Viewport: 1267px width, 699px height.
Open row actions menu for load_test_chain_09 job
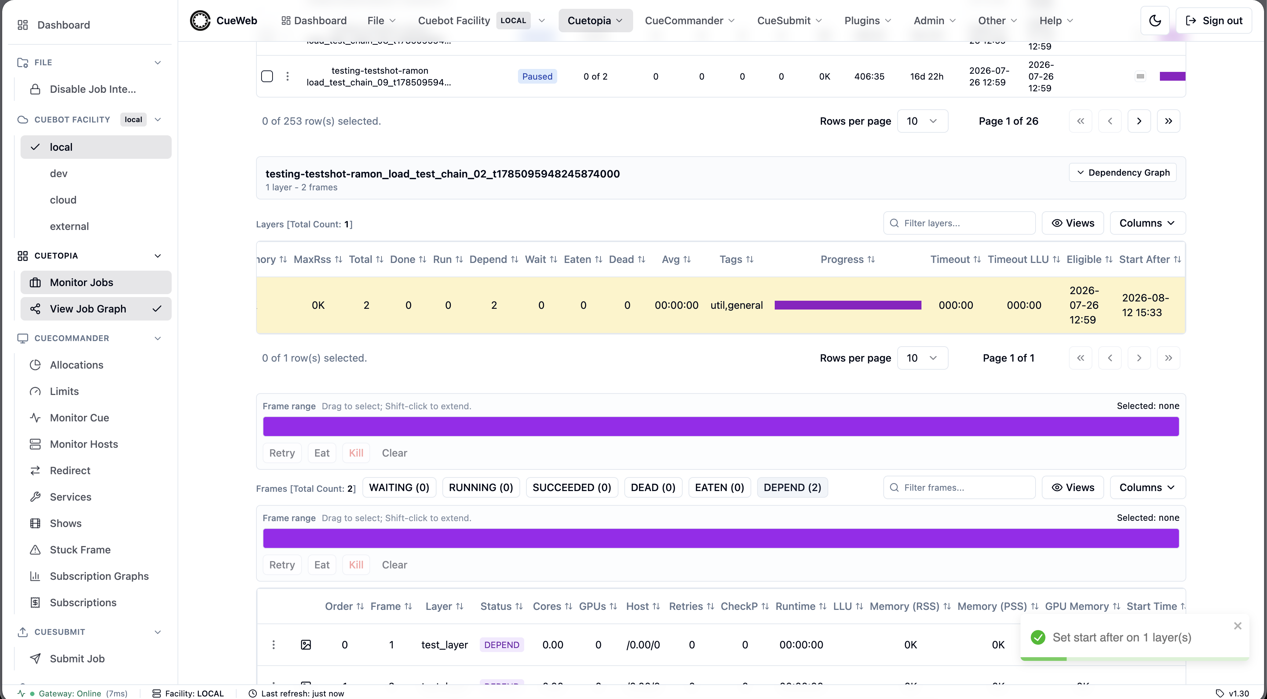tap(288, 76)
